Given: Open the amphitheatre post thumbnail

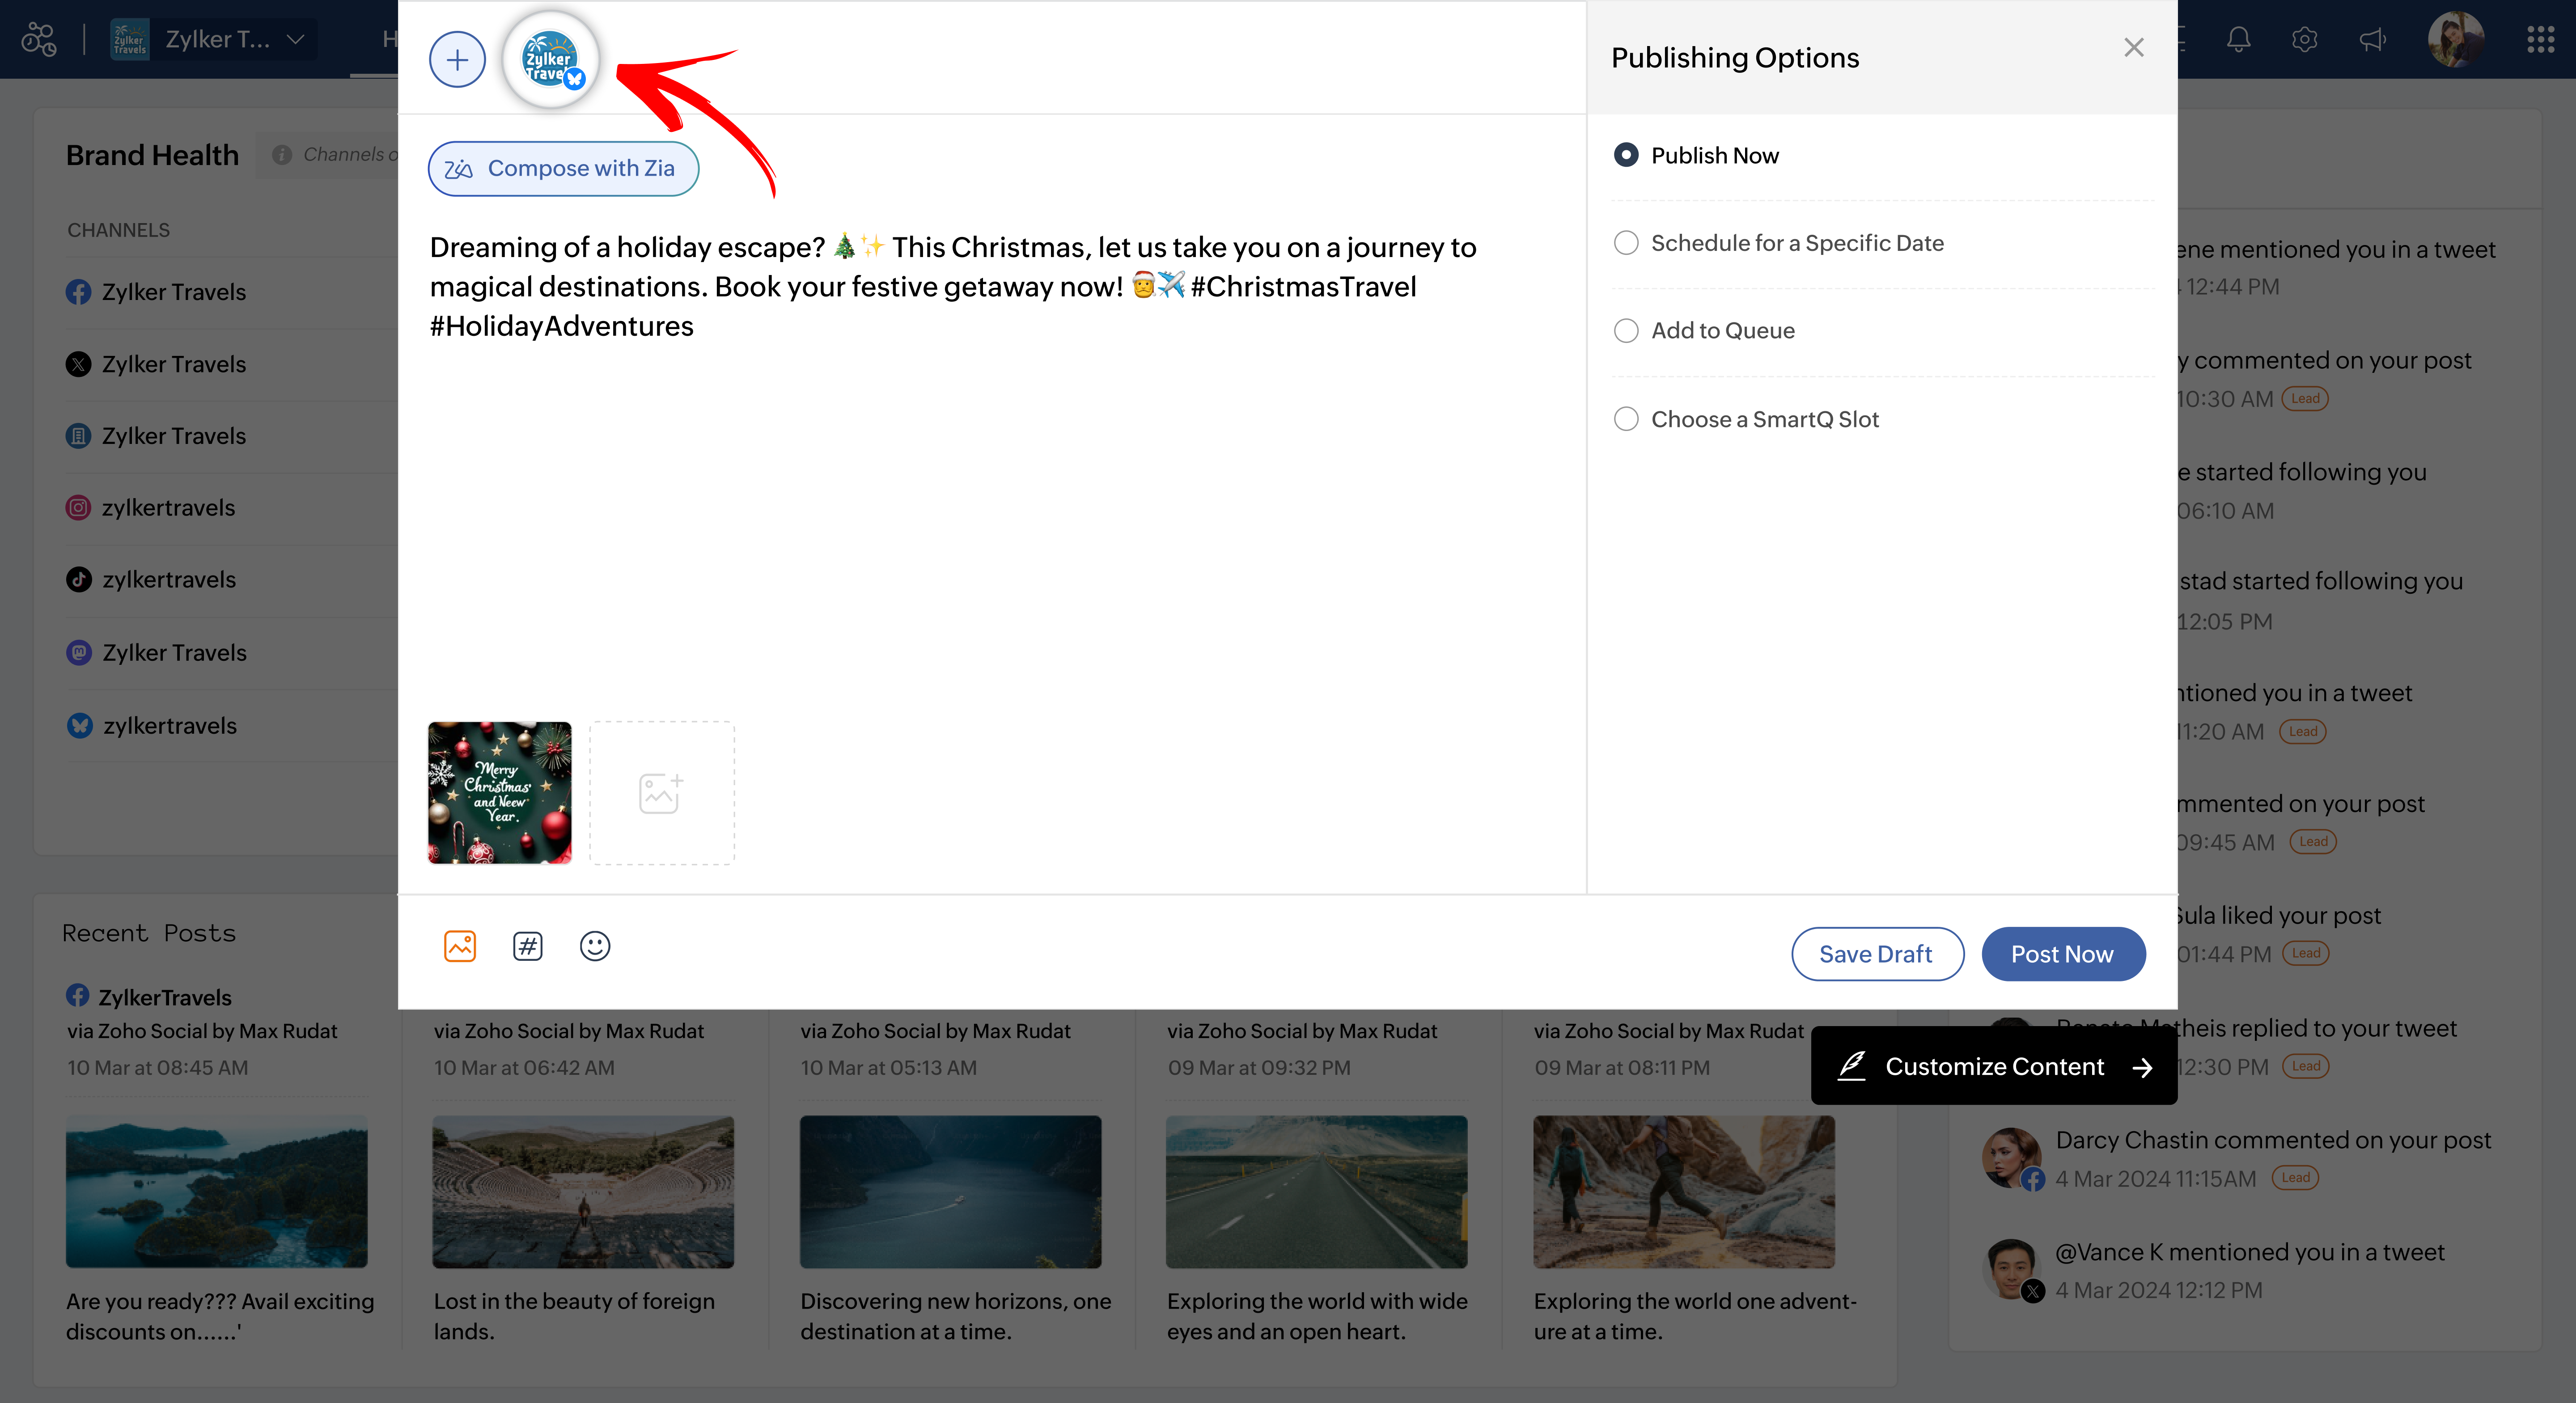Looking at the screenshot, I should coord(583,1192).
